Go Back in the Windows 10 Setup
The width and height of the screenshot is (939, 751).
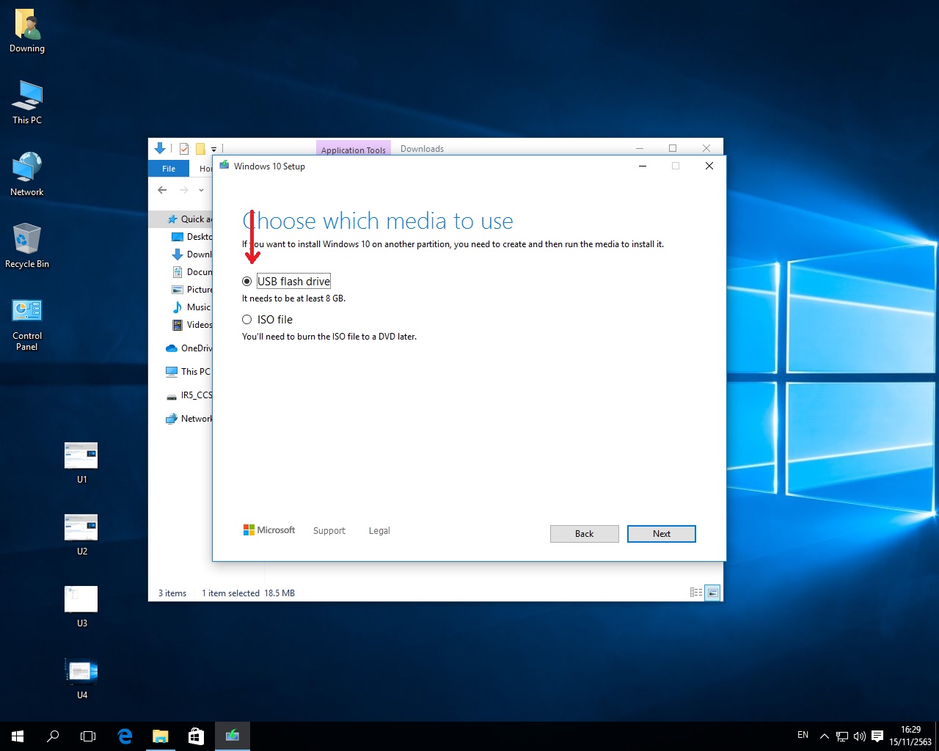pos(584,534)
